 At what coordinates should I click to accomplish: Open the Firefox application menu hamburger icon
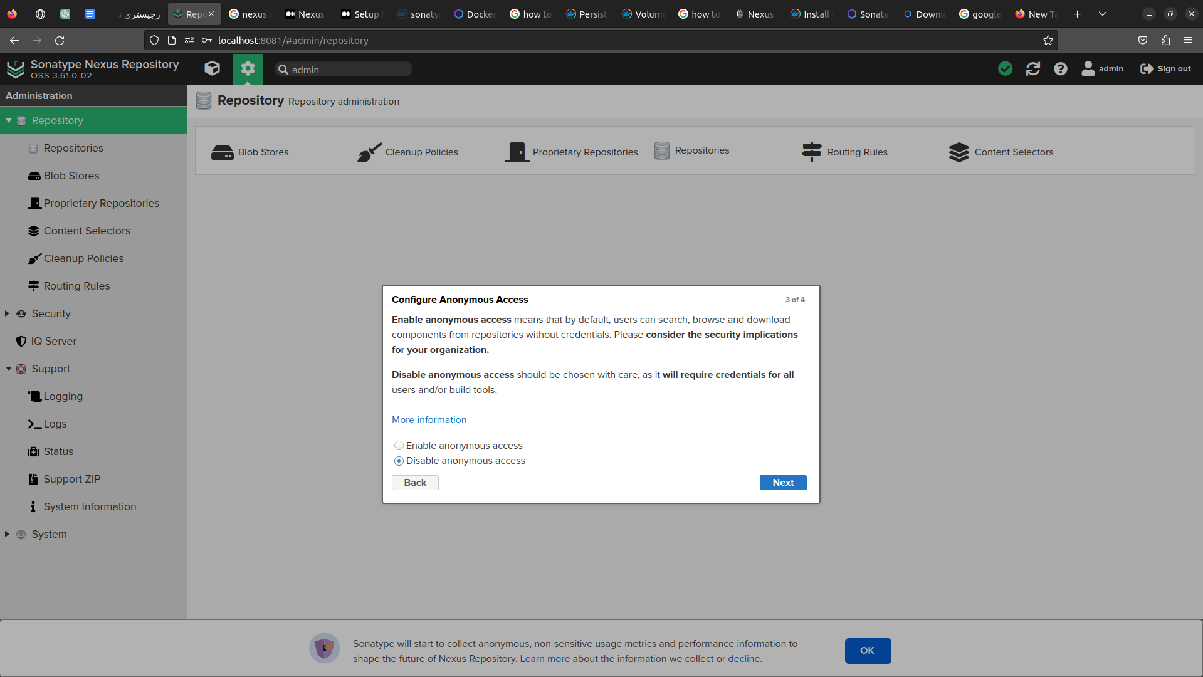pos(1188,41)
